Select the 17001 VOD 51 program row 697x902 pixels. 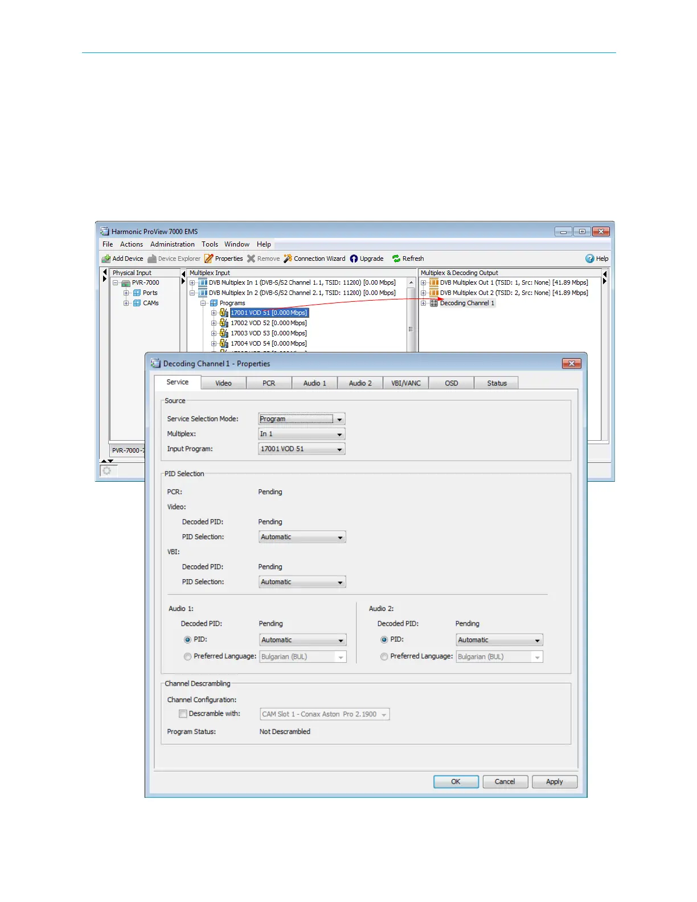(269, 313)
